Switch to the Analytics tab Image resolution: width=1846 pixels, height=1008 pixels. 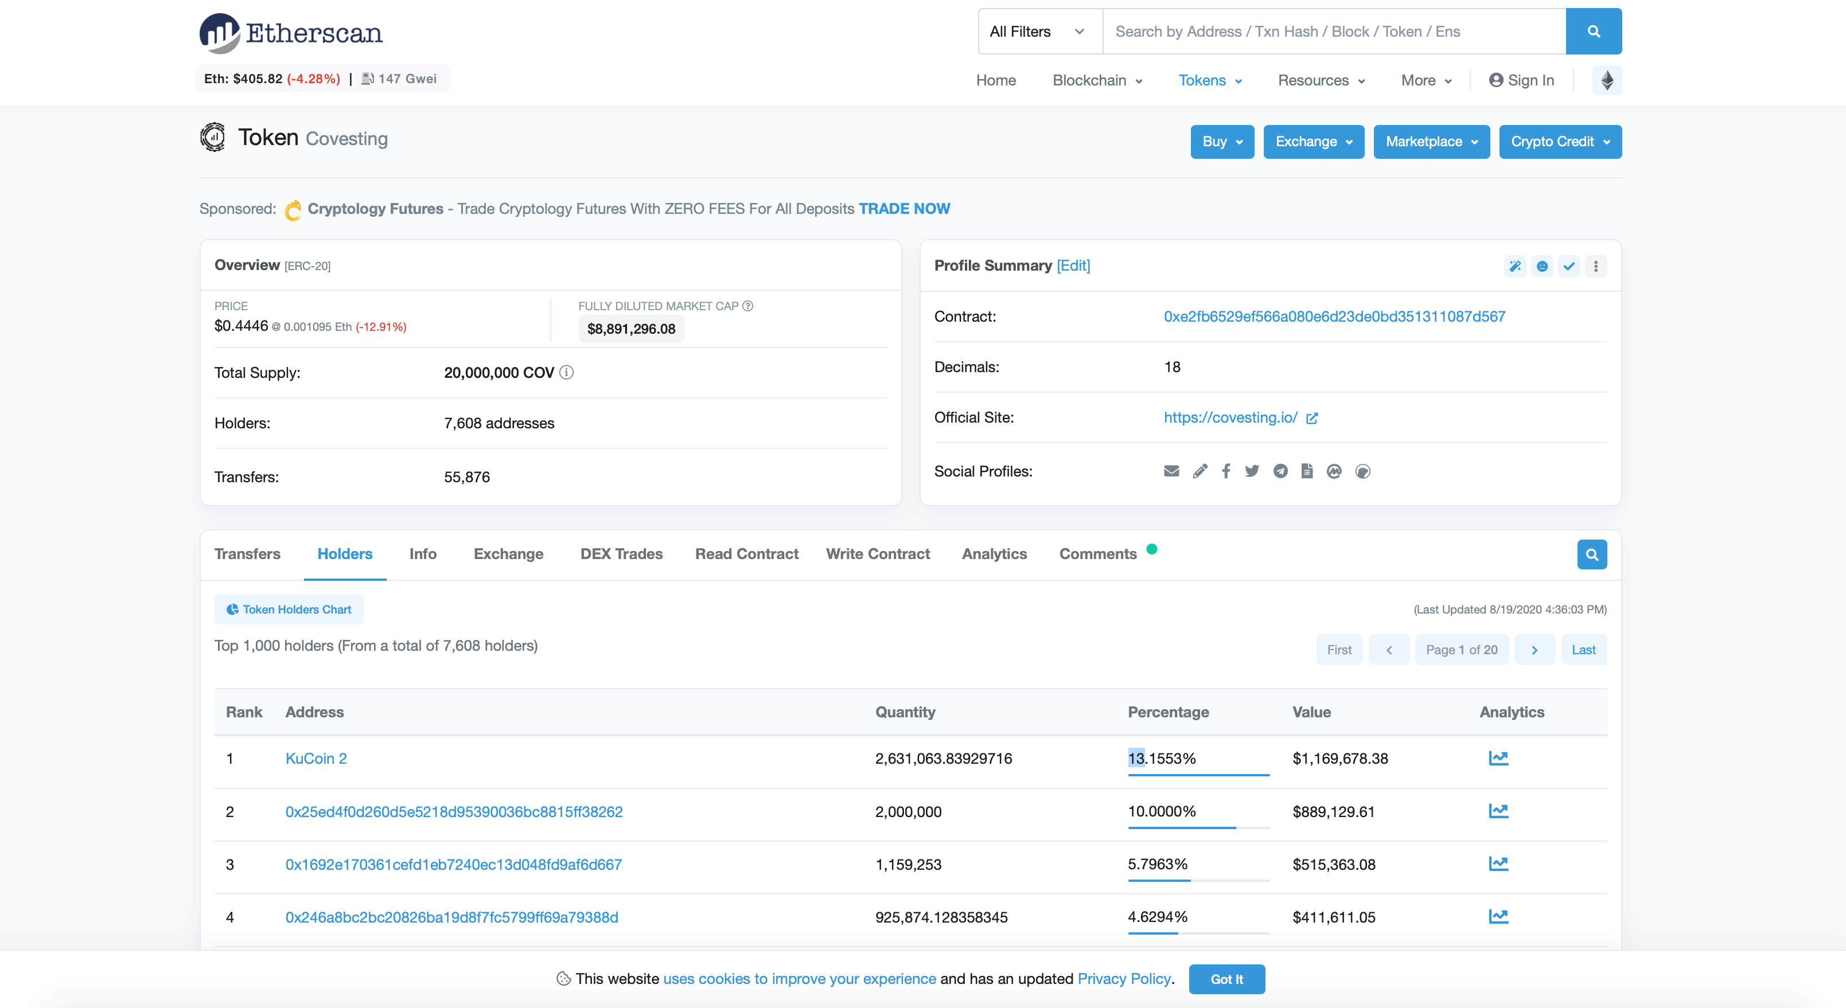995,554
